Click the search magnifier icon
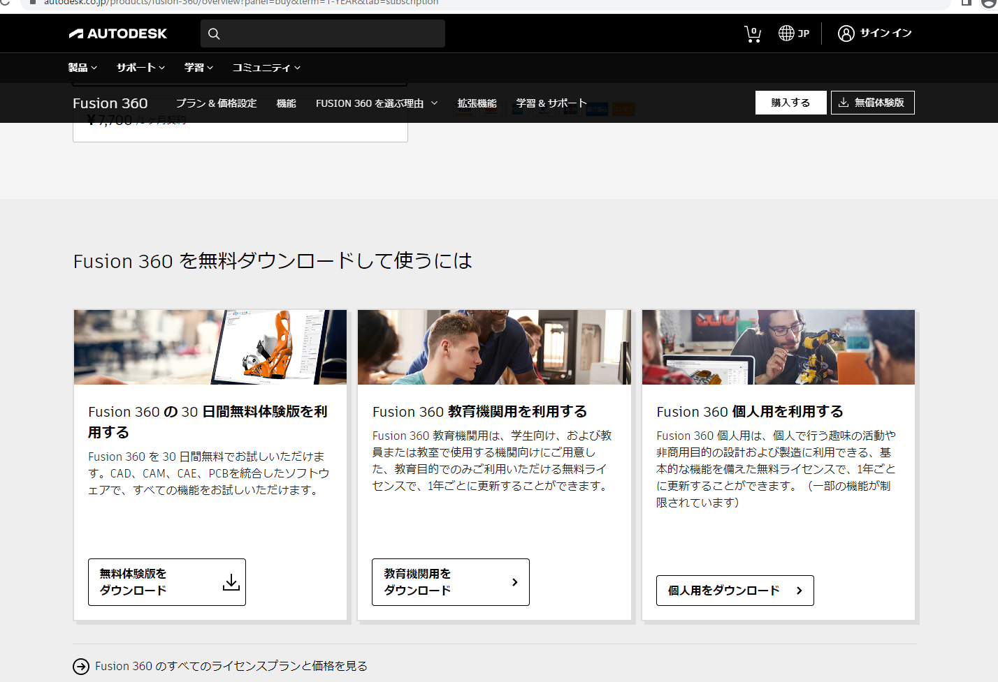This screenshot has width=998, height=682. [214, 34]
